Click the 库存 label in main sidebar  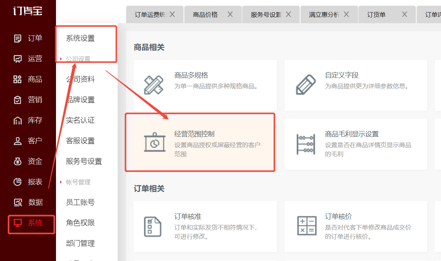[x=35, y=120]
